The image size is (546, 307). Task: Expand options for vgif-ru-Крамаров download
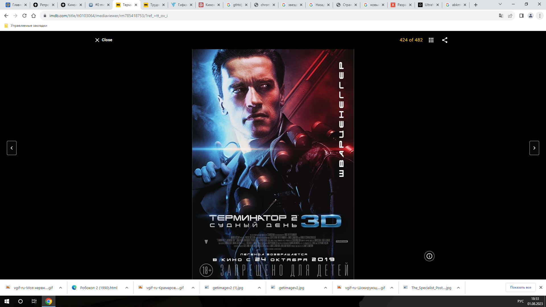[x=193, y=288]
